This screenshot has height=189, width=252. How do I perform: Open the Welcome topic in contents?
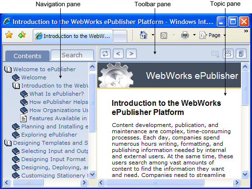click(x=34, y=77)
